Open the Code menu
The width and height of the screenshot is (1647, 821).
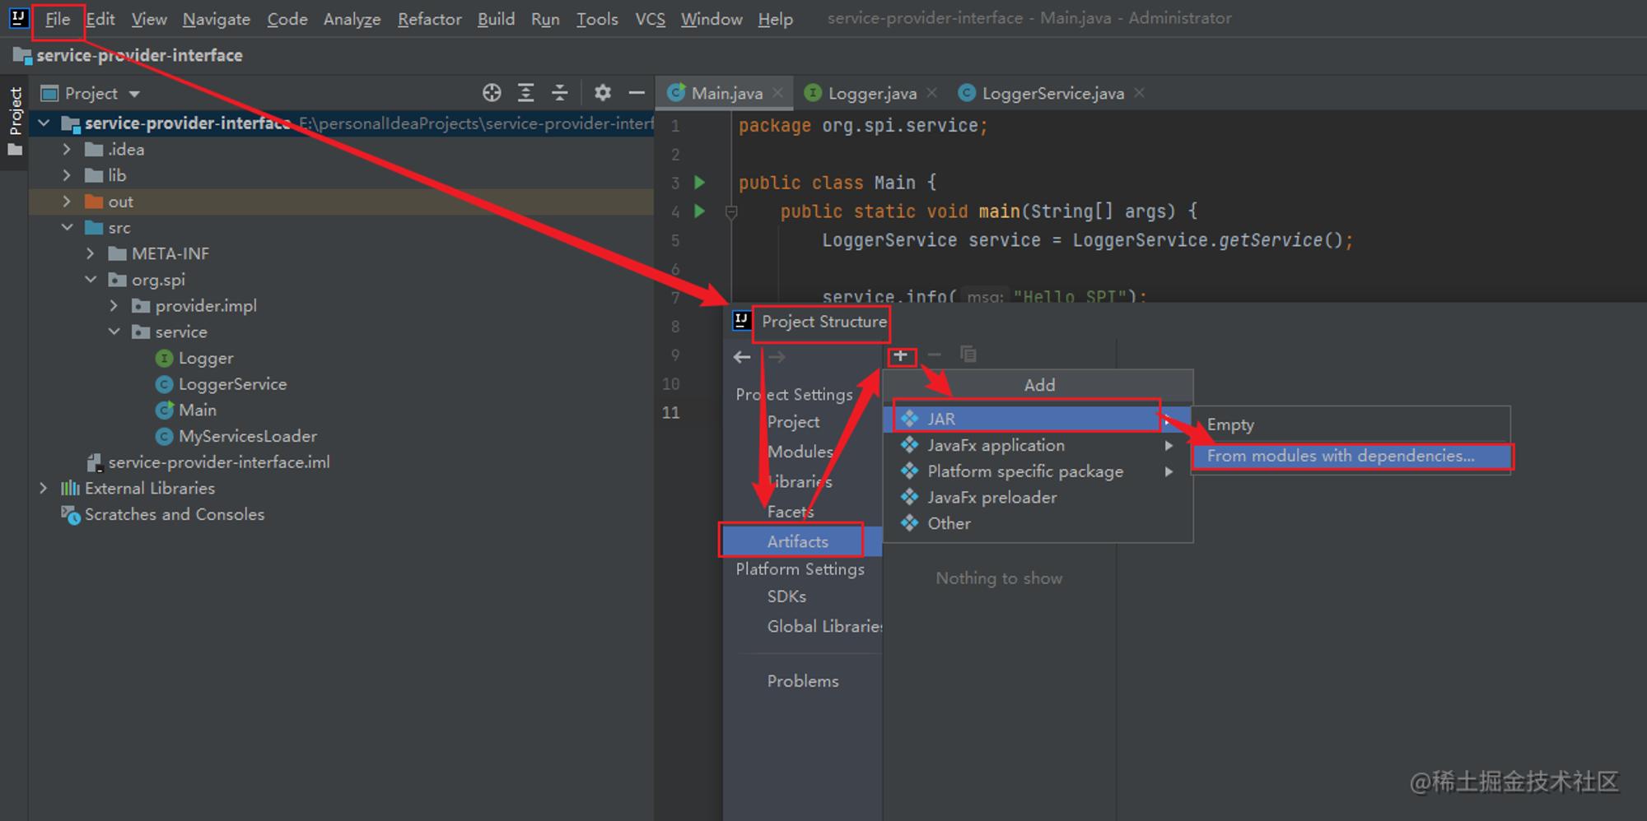point(287,19)
